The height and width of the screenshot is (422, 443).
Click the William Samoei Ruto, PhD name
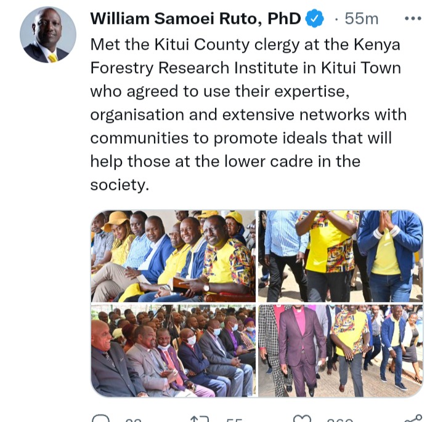pos(195,19)
